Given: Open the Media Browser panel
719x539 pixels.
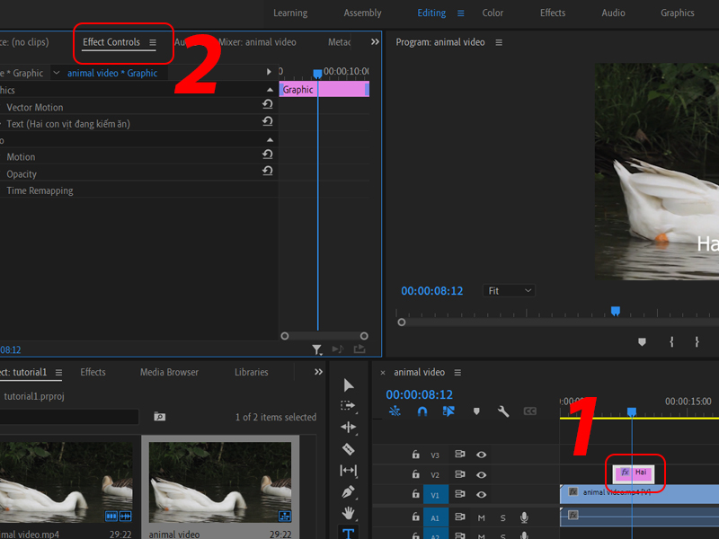Looking at the screenshot, I should [x=169, y=371].
